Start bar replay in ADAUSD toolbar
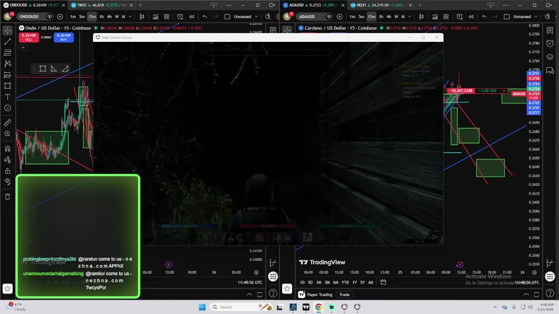Viewport: 559px width, 314px height. click(471, 17)
